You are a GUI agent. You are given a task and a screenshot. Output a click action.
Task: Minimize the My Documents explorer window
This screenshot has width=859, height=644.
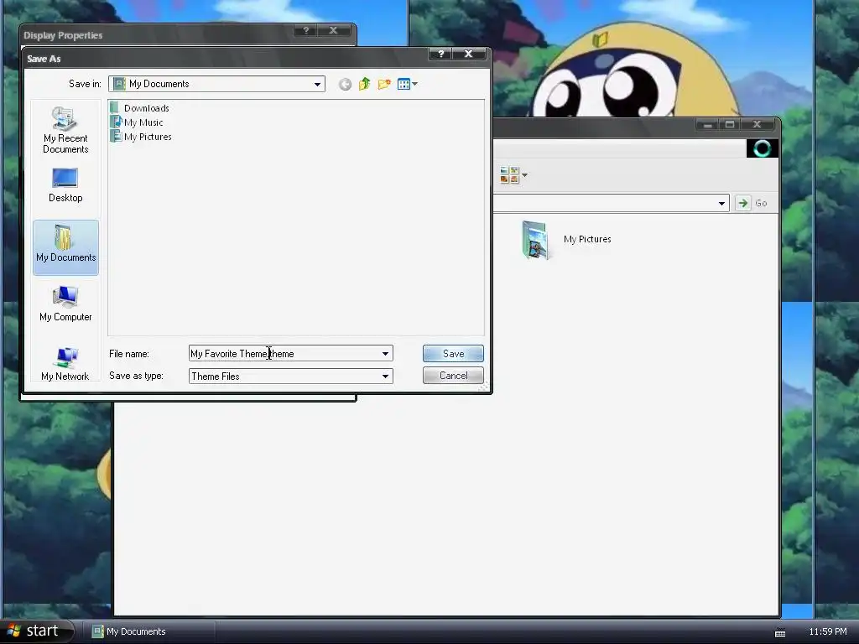pos(707,125)
